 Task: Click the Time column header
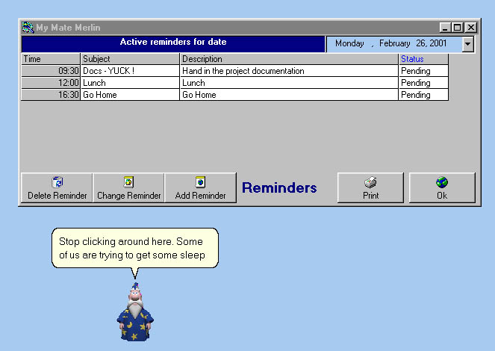pyautogui.click(x=50, y=59)
